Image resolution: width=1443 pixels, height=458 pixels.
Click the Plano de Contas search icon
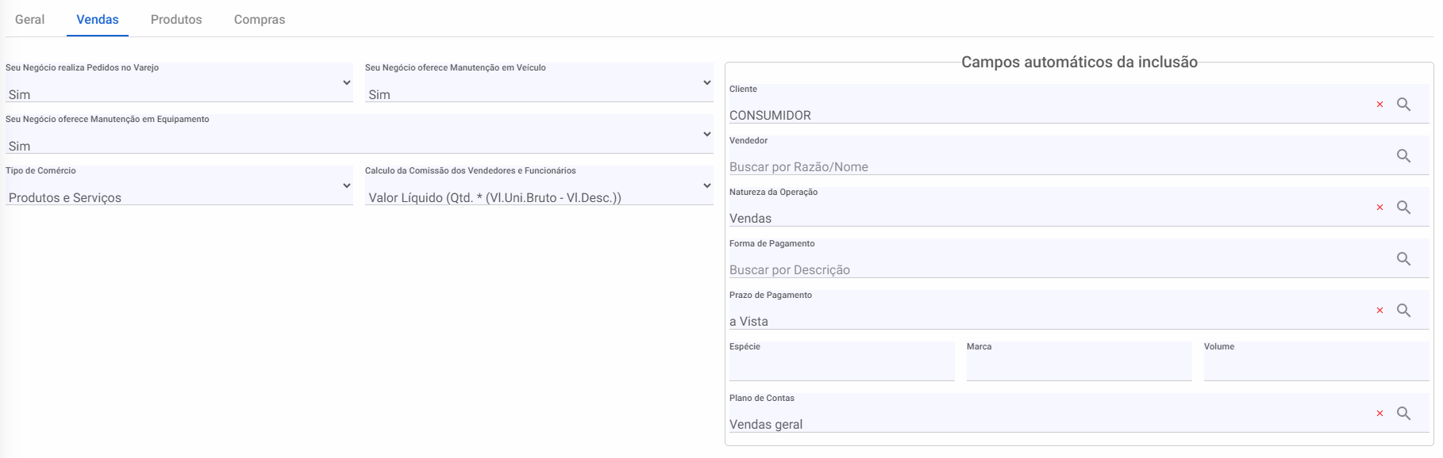[x=1403, y=414]
